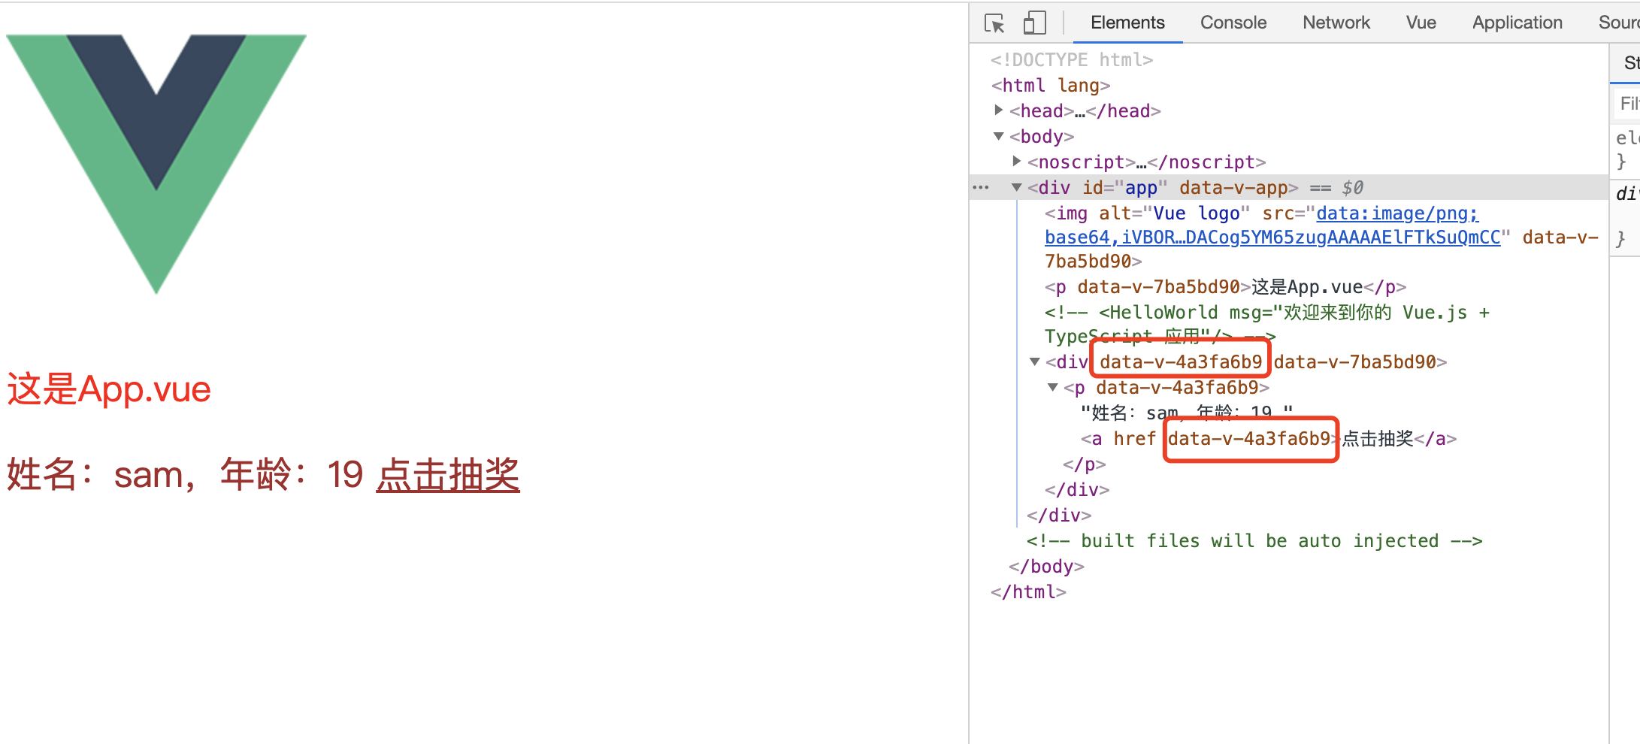Click the Styles filter input field

(x=1627, y=103)
